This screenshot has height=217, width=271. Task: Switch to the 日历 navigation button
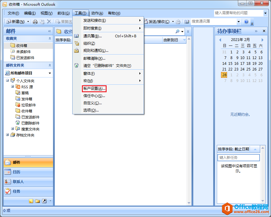pos(28,172)
